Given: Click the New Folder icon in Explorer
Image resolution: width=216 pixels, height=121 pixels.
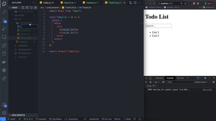Looking at the screenshot, I should pos(27,7).
